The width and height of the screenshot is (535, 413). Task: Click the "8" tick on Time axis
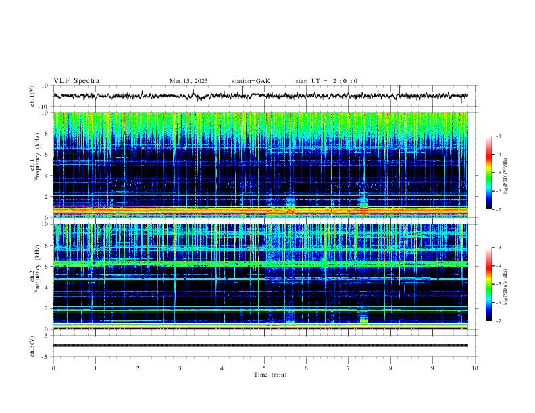pos(390,368)
